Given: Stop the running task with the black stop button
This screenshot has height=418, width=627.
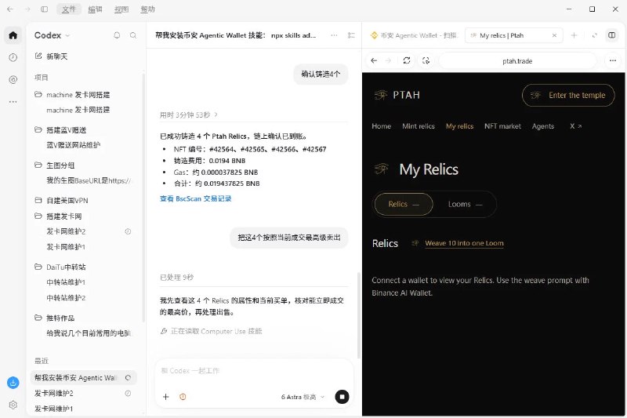Looking at the screenshot, I should click(342, 397).
